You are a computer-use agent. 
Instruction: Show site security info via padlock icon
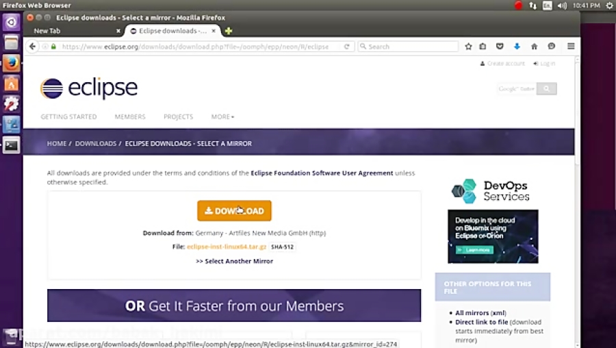pyautogui.click(x=53, y=47)
